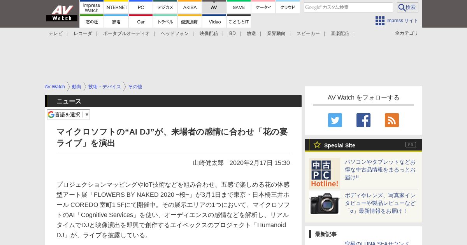Open the Sony α camera thumbnail
467x245 pixels.
pos(325,203)
